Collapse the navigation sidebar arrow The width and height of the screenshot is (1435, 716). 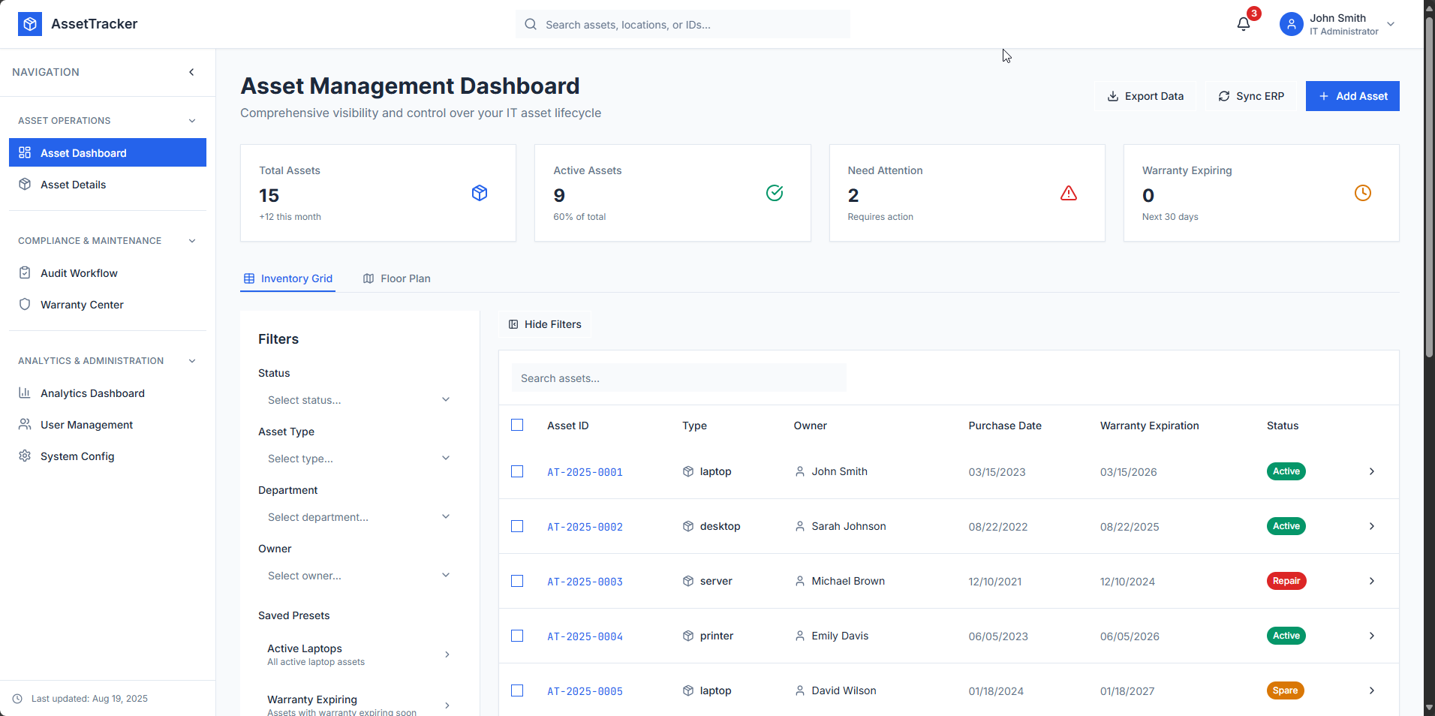(x=191, y=72)
